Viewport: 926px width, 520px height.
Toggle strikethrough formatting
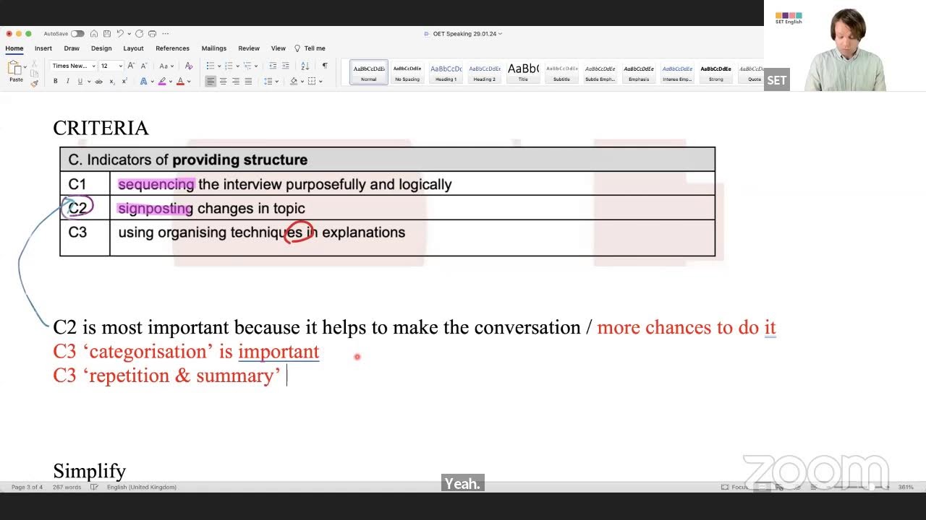[x=99, y=82]
